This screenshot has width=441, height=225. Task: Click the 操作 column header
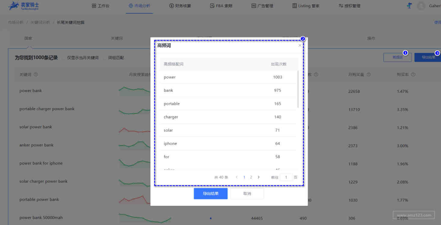point(371,38)
